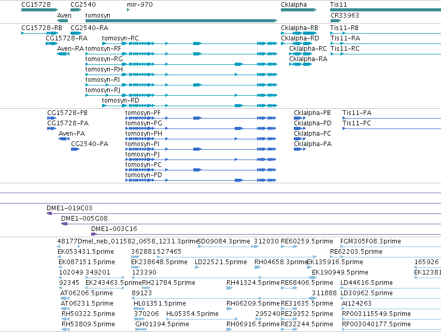Select protein Tis11-PC

pyautogui.click(x=392, y=128)
